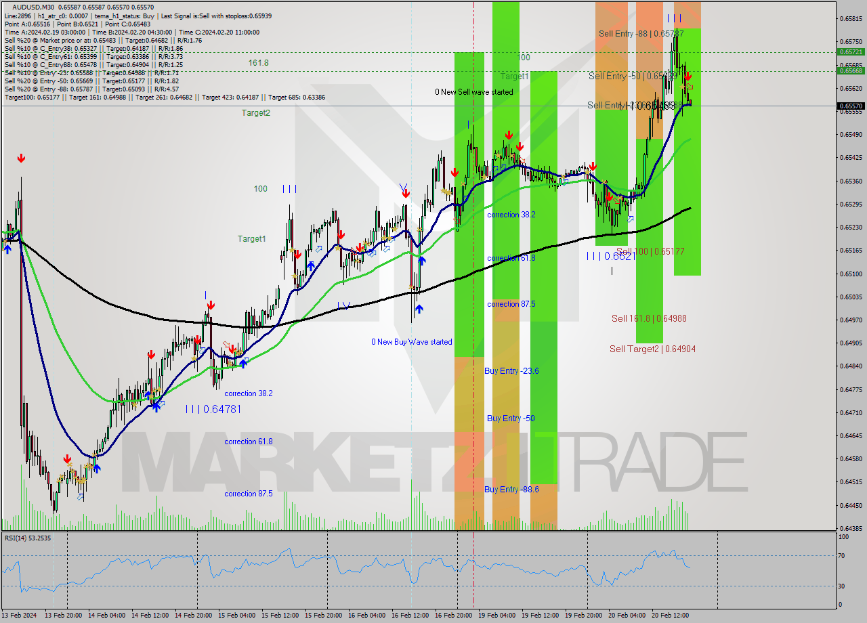This screenshot has height=623, width=867.
Task: Click 0.64840 on the price axis
Action: (851, 366)
